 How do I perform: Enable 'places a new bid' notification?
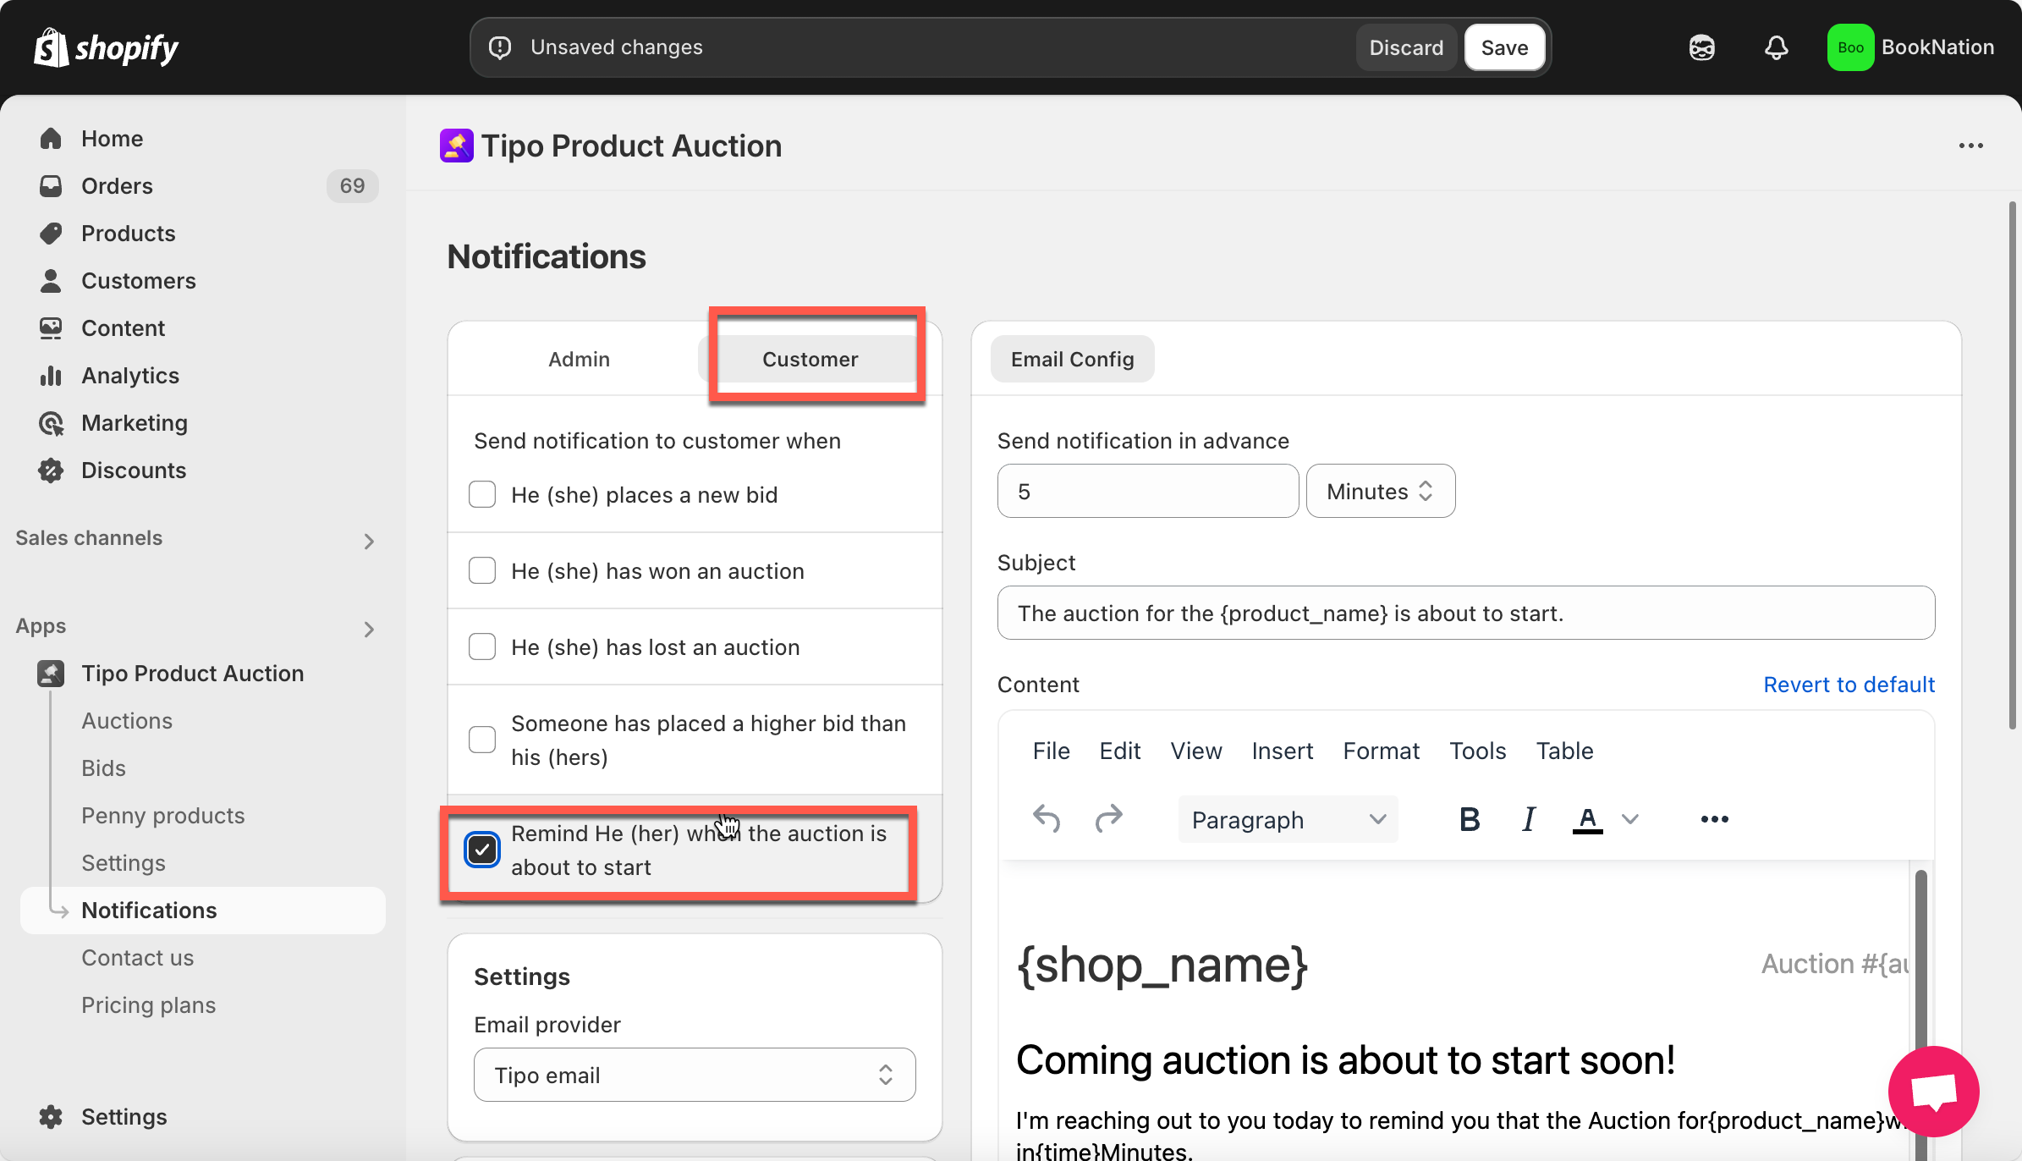[x=482, y=494]
